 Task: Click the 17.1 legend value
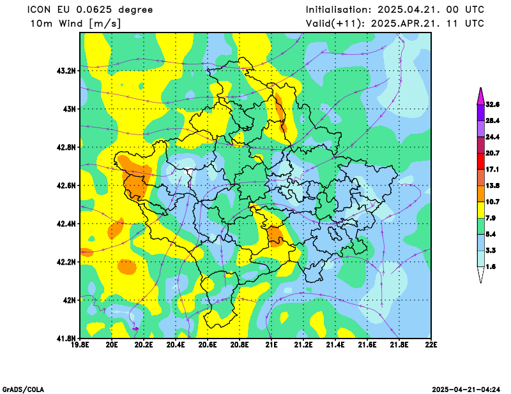492,170
